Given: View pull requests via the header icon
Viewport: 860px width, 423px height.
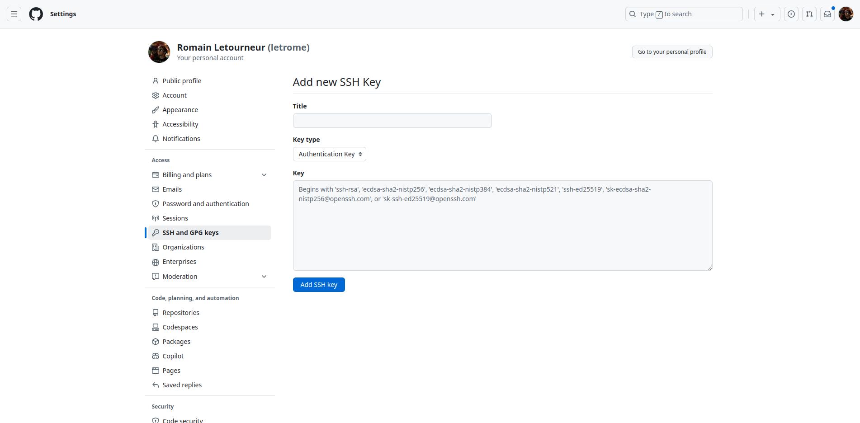Looking at the screenshot, I should click(x=809, y=14).
